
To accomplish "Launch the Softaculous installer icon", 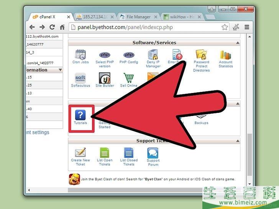I will 80,78.
